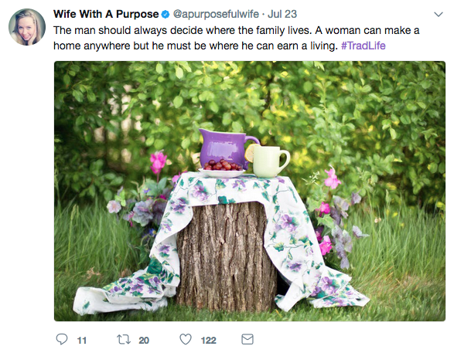The image size is (454, 353).
Task: Expand the tweet options chevron
Action: [439, 14]
